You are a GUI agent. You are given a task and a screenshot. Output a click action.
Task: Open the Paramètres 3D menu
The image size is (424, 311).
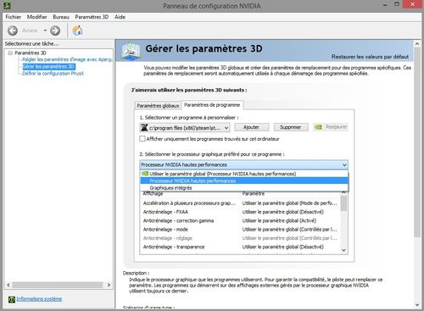[92, 17]
